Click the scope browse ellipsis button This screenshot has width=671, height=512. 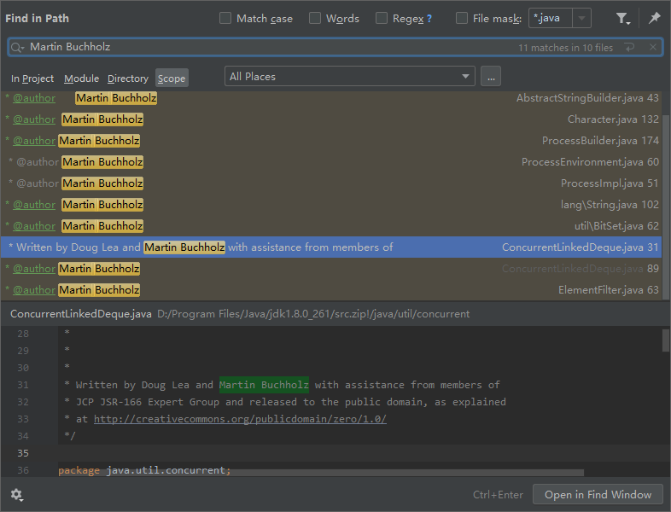pyautogui.click(x=491, y=76)
